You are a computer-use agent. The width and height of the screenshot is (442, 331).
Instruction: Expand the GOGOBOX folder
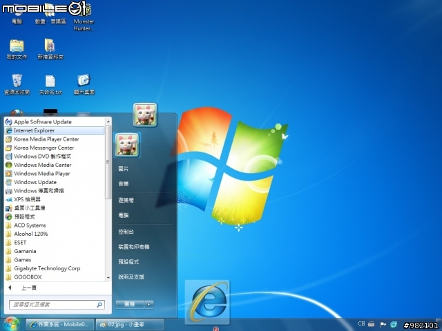[54, 277]
